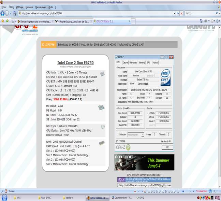Switch to 'Courrier entrant' Thunderbird taskbar item
The width and height of the screenshot is (221, 201).
(x=122, y=198)
